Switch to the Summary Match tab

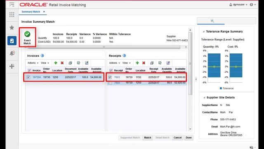(x=31, y=12)
